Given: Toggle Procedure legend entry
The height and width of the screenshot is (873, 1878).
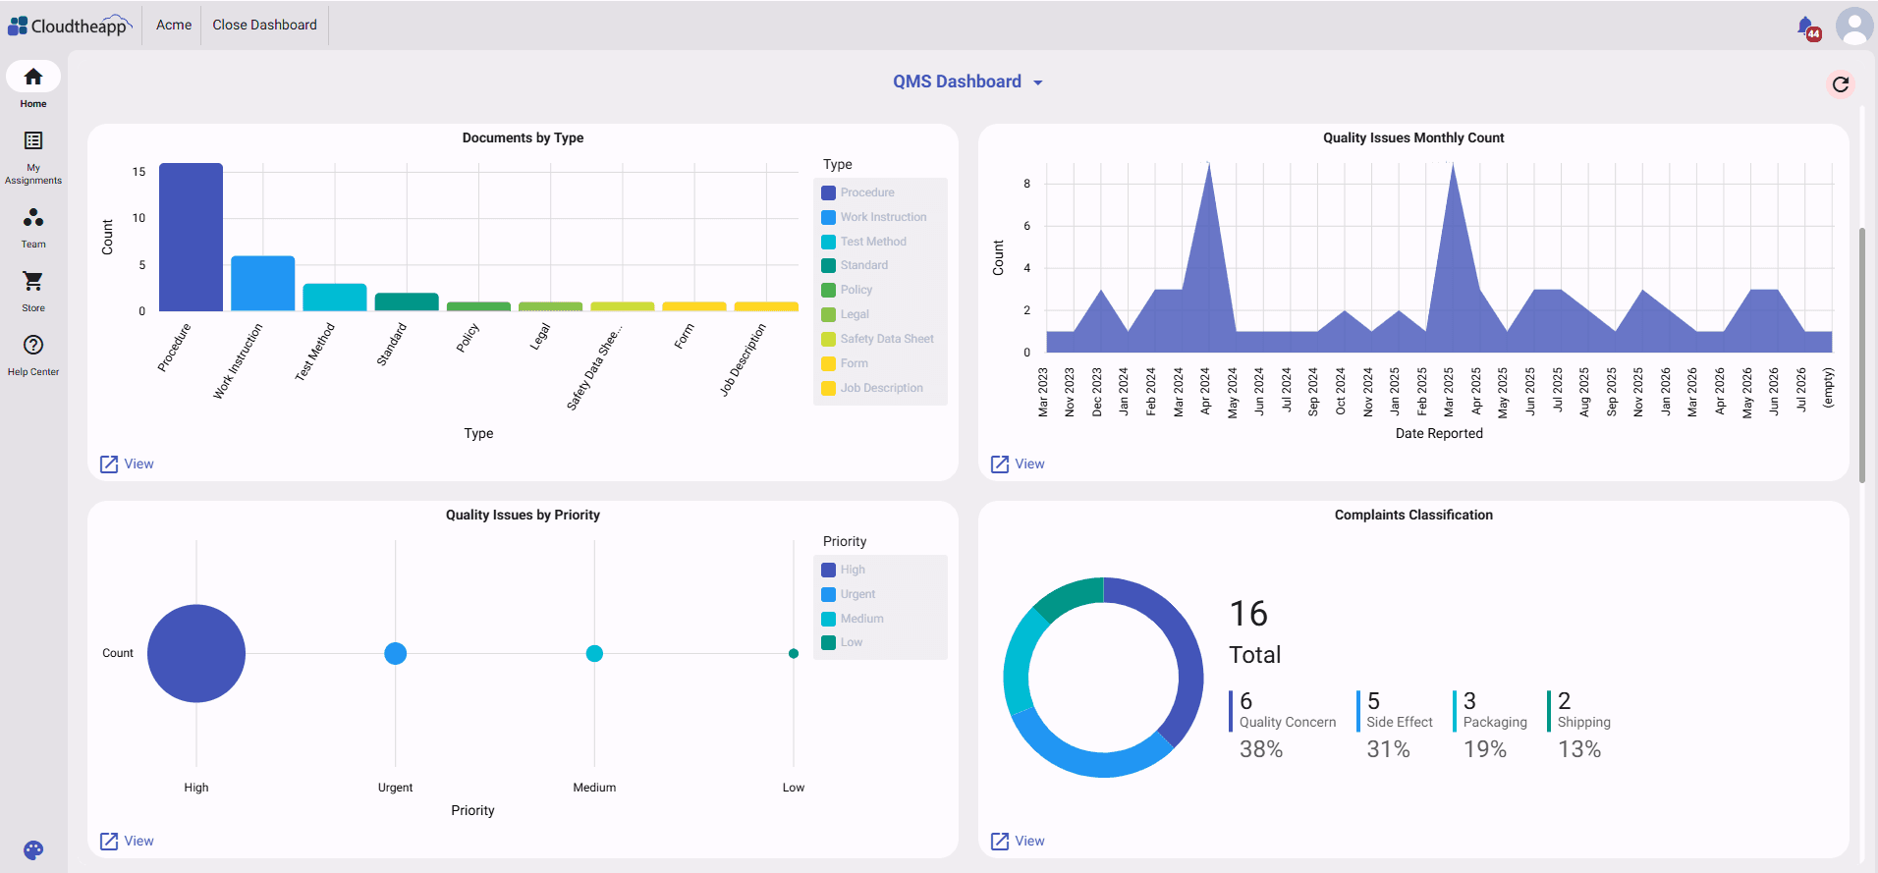Looking at the screenshot, I should pyautogui.click(x=858, y=192).
